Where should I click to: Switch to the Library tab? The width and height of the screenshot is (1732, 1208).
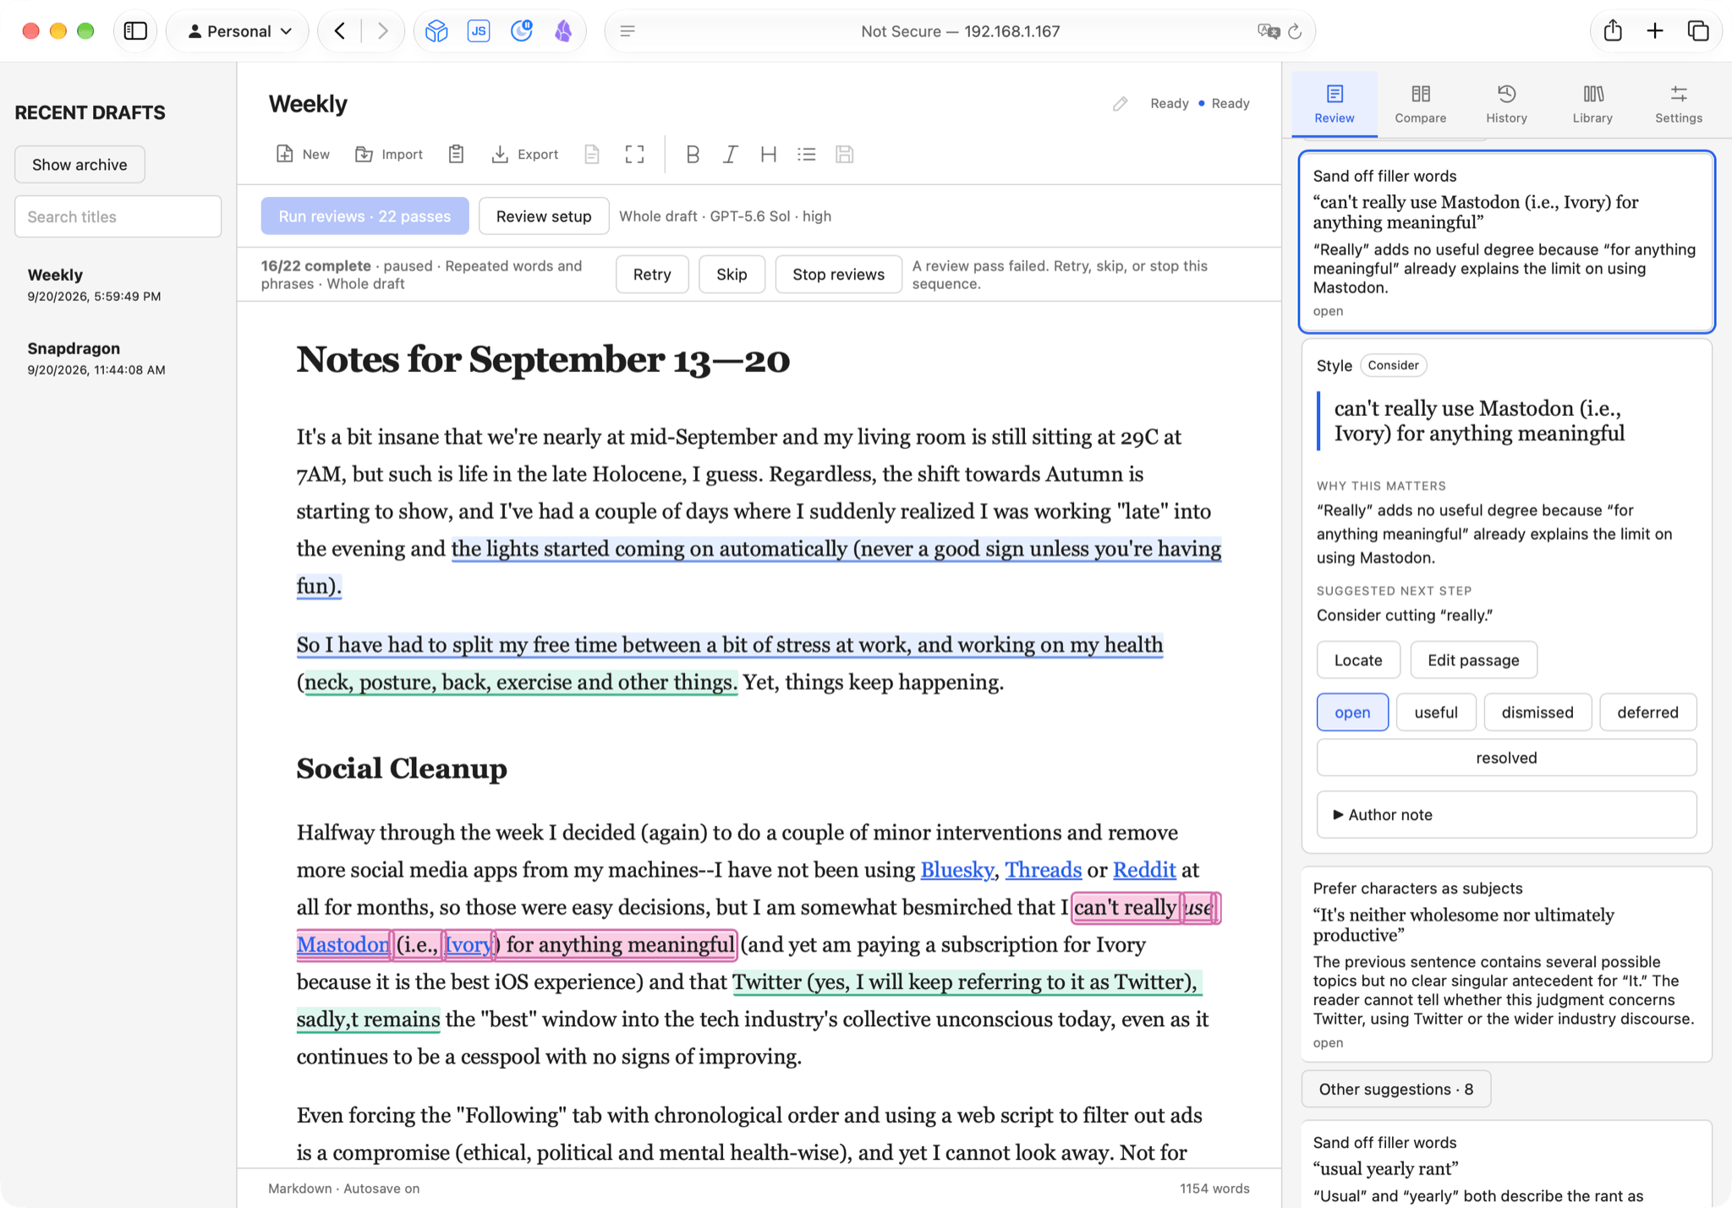1592,104
